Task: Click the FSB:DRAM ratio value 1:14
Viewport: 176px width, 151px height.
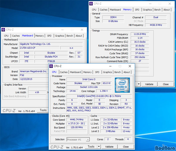Action: click(140, 38)
